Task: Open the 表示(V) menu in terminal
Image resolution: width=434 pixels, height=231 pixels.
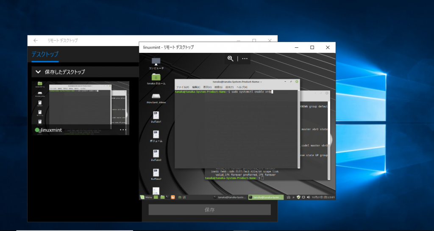Action: click(x=207, y=87)
